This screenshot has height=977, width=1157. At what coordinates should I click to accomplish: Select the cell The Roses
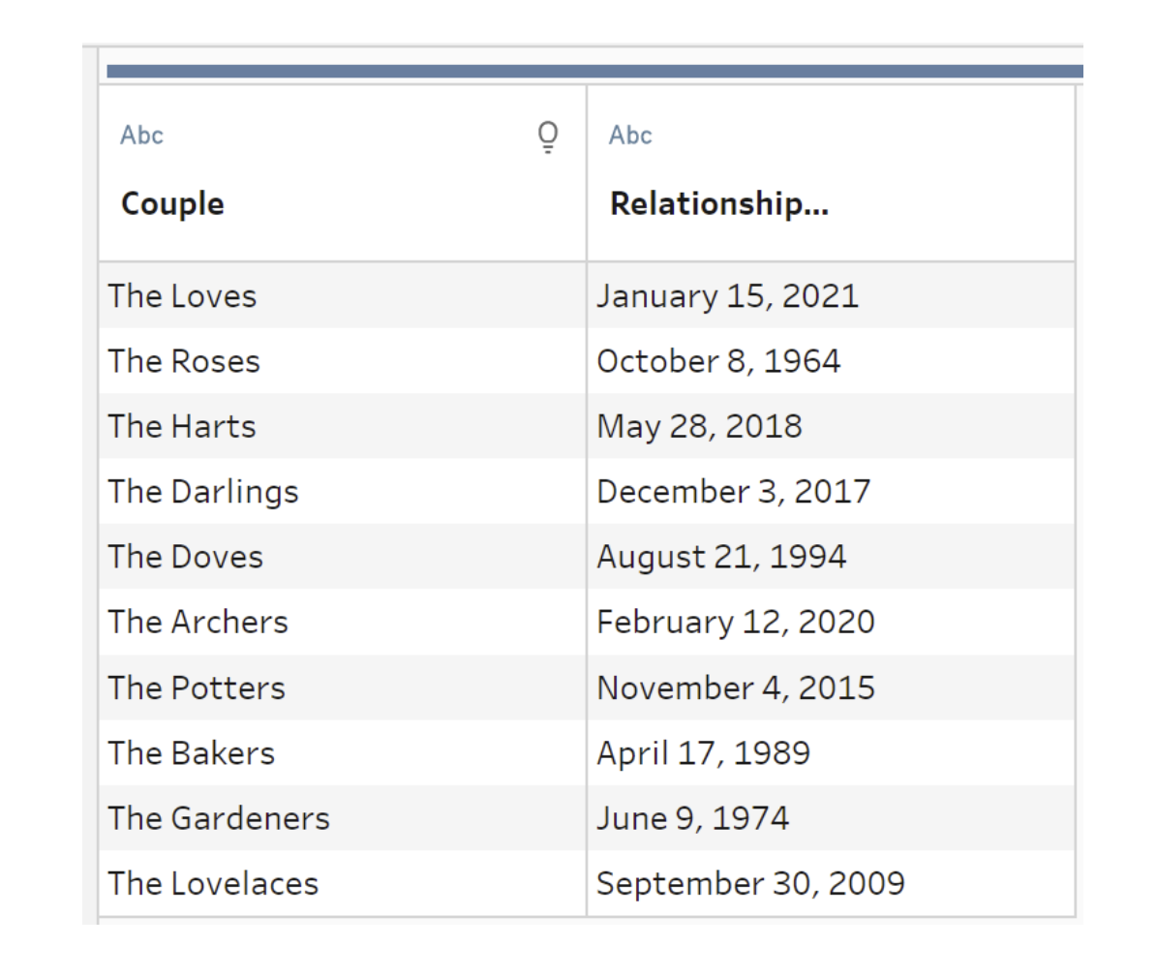184,361
